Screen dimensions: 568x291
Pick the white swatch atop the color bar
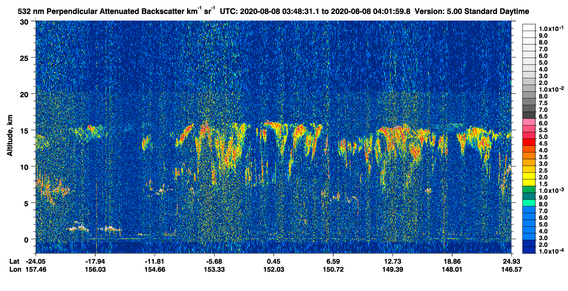coord(529,27)
